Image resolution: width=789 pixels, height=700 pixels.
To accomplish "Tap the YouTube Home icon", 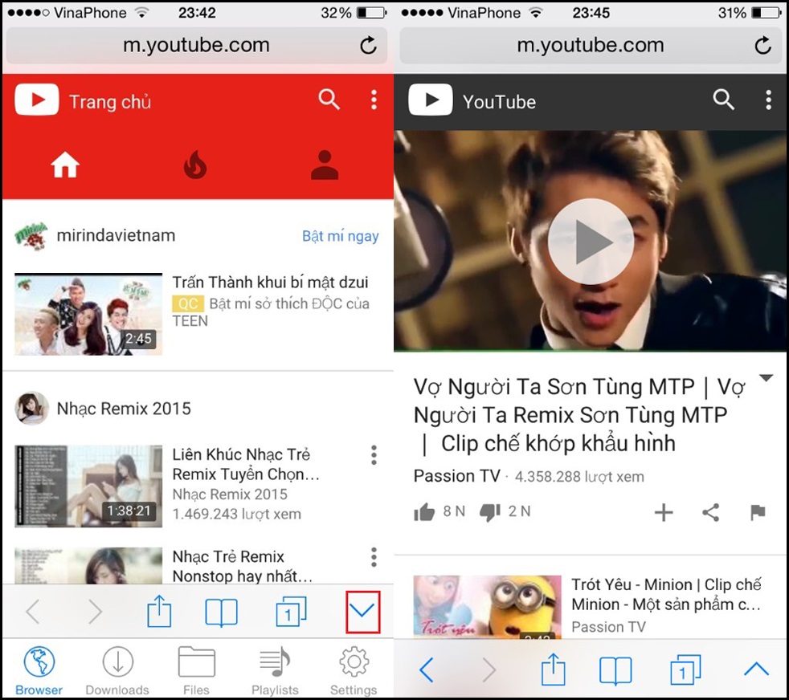I will pyautogui.click(x=66, y=164).
